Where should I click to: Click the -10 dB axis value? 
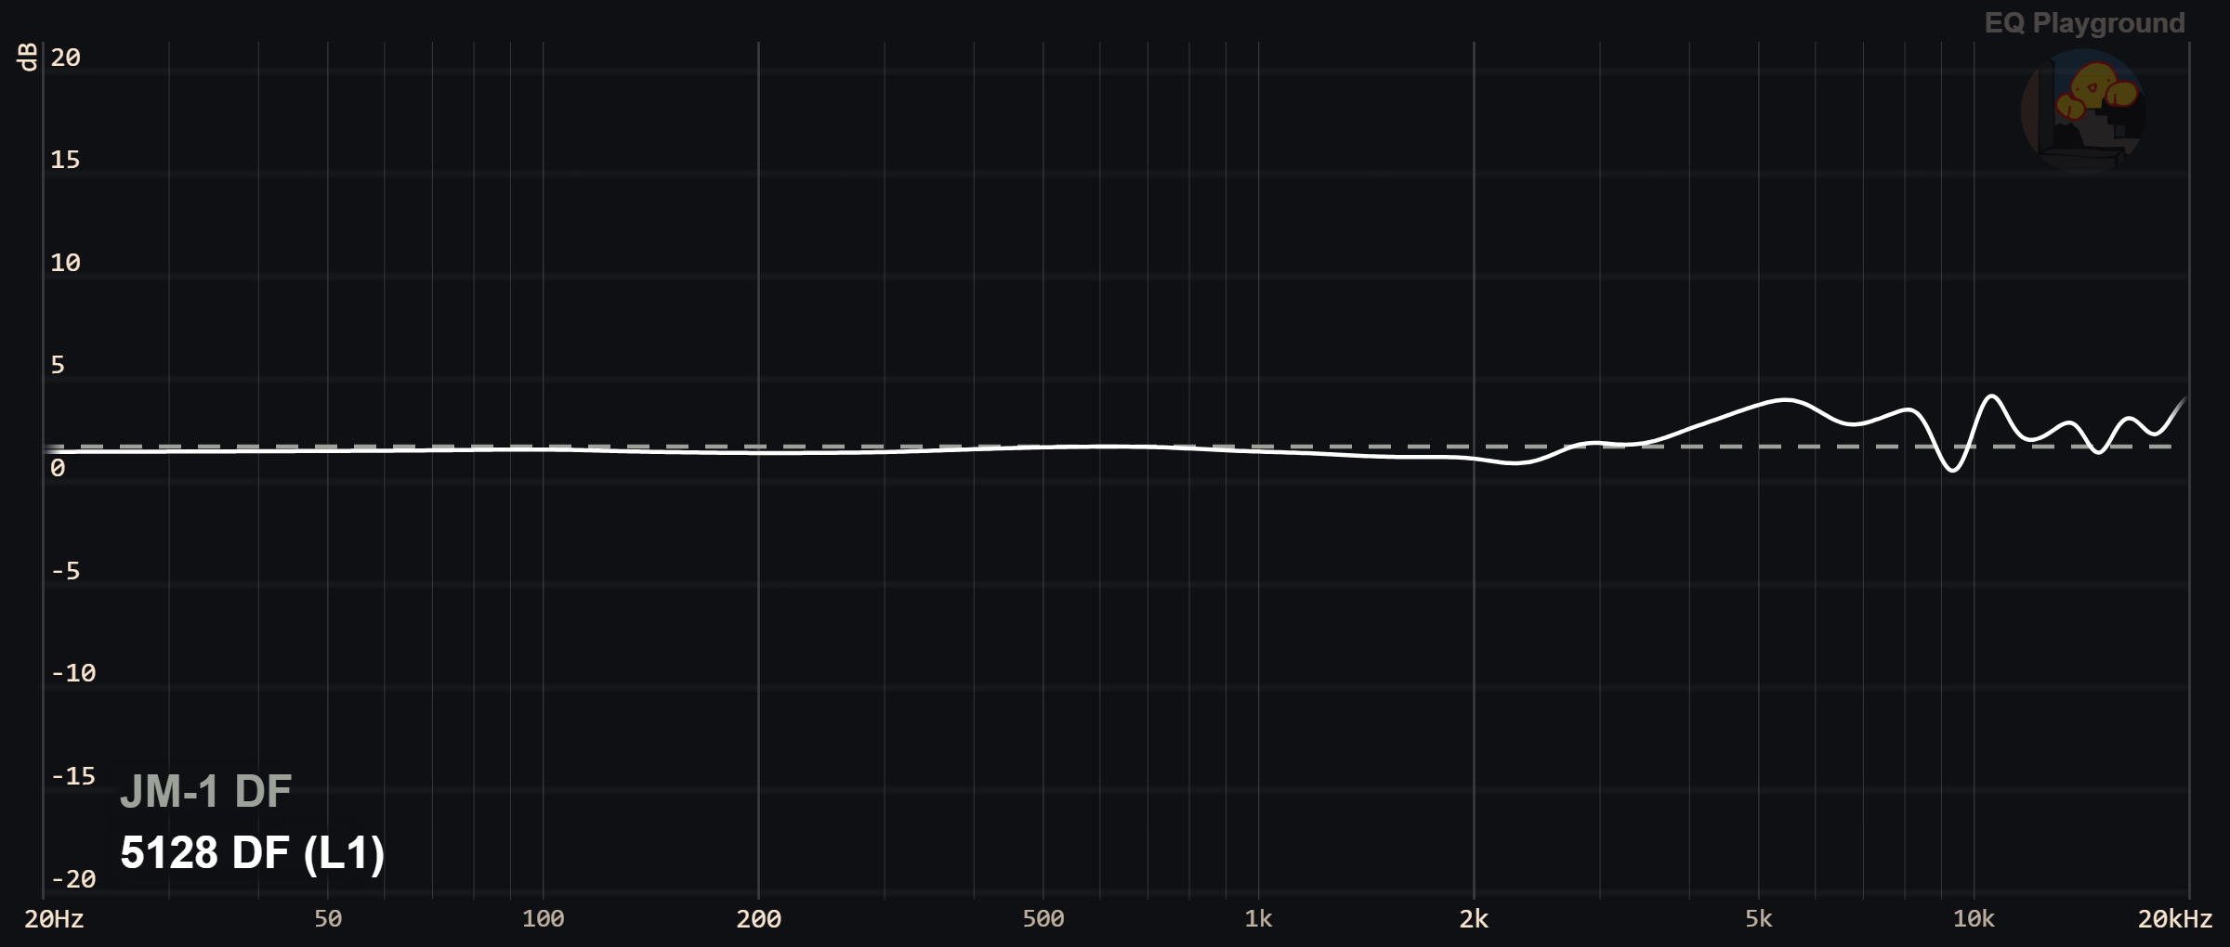(72, 673)
